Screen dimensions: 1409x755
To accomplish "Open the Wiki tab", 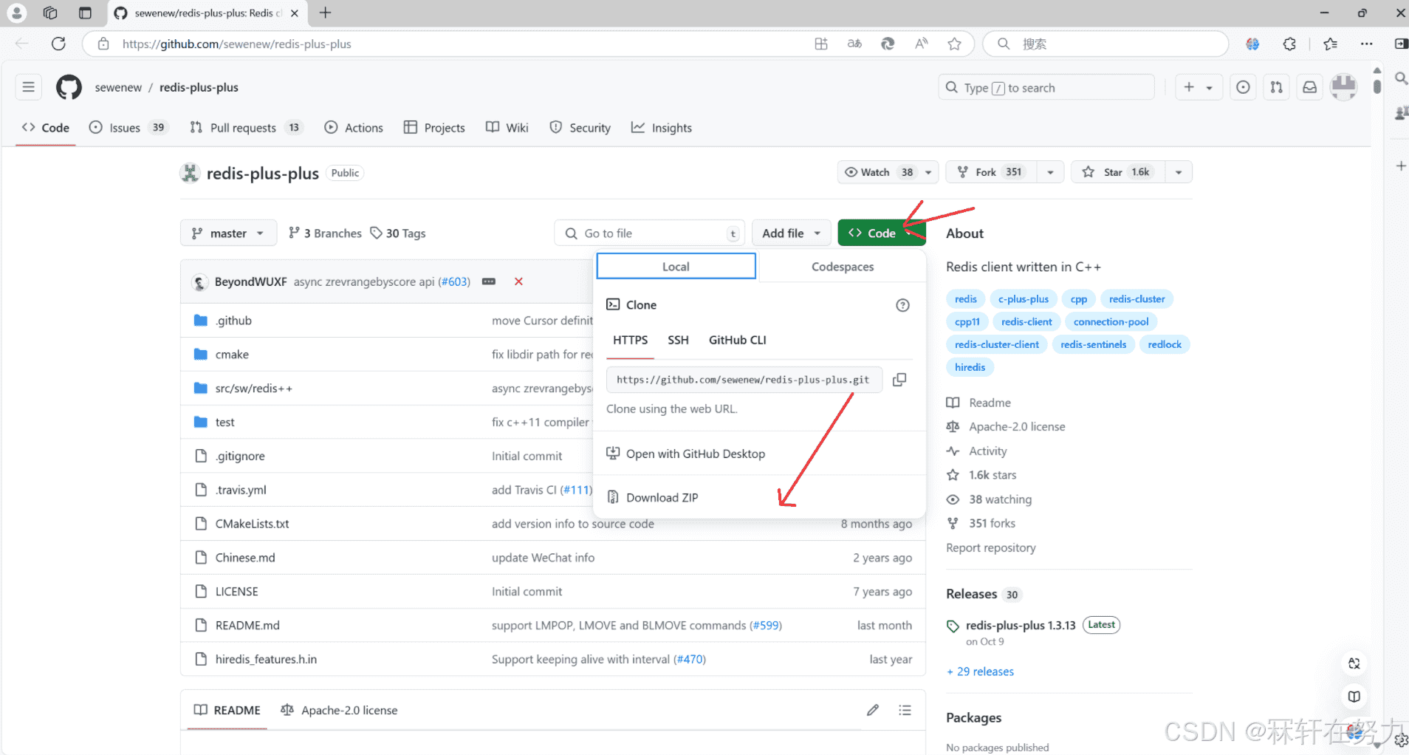I will coord(507,127).
